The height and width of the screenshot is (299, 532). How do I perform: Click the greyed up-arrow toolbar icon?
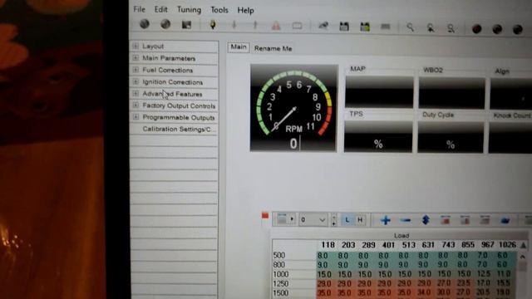(x=255, y=25)
